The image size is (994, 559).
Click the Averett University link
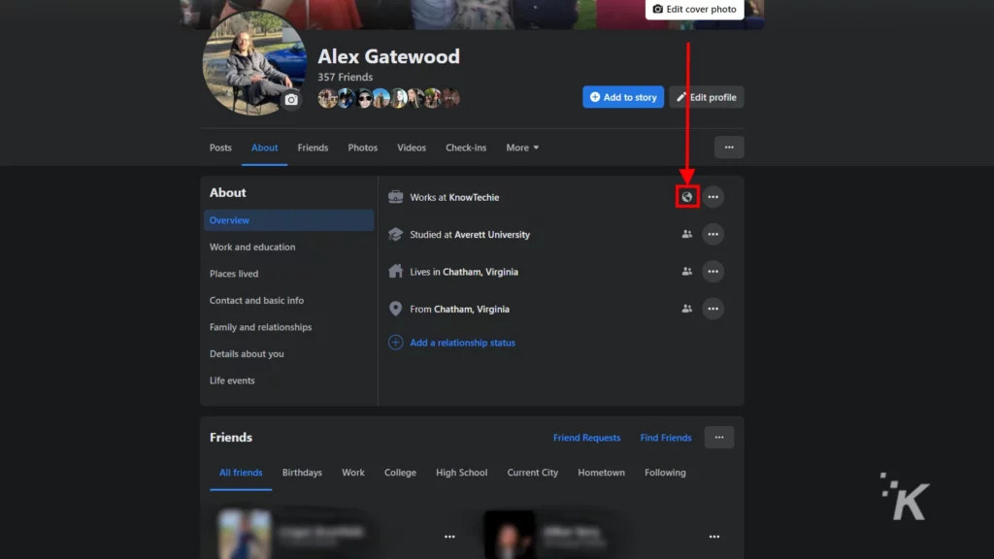492,235
